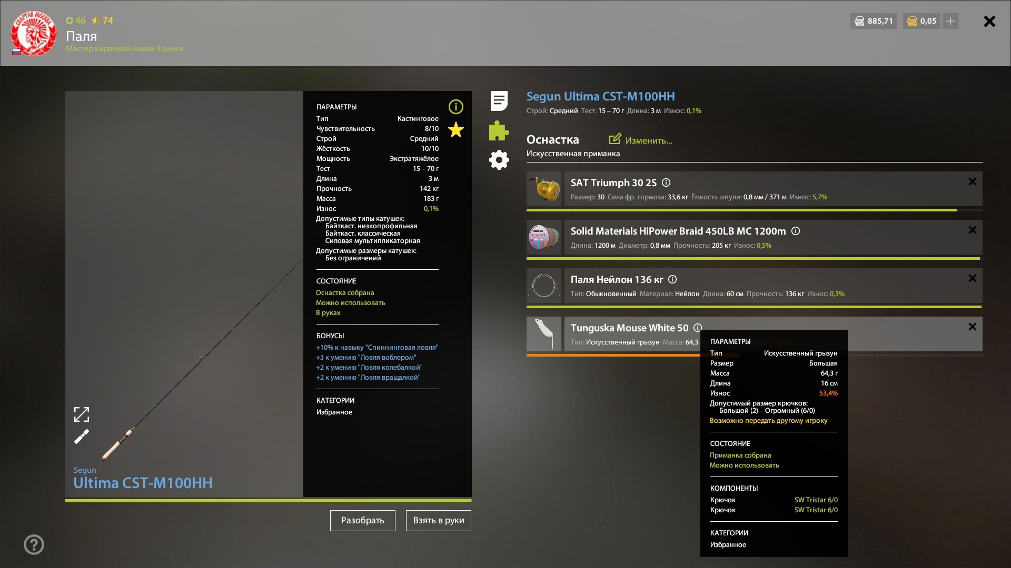Click the Tunguska Mouse White lure thumbnail

(544, 334)
